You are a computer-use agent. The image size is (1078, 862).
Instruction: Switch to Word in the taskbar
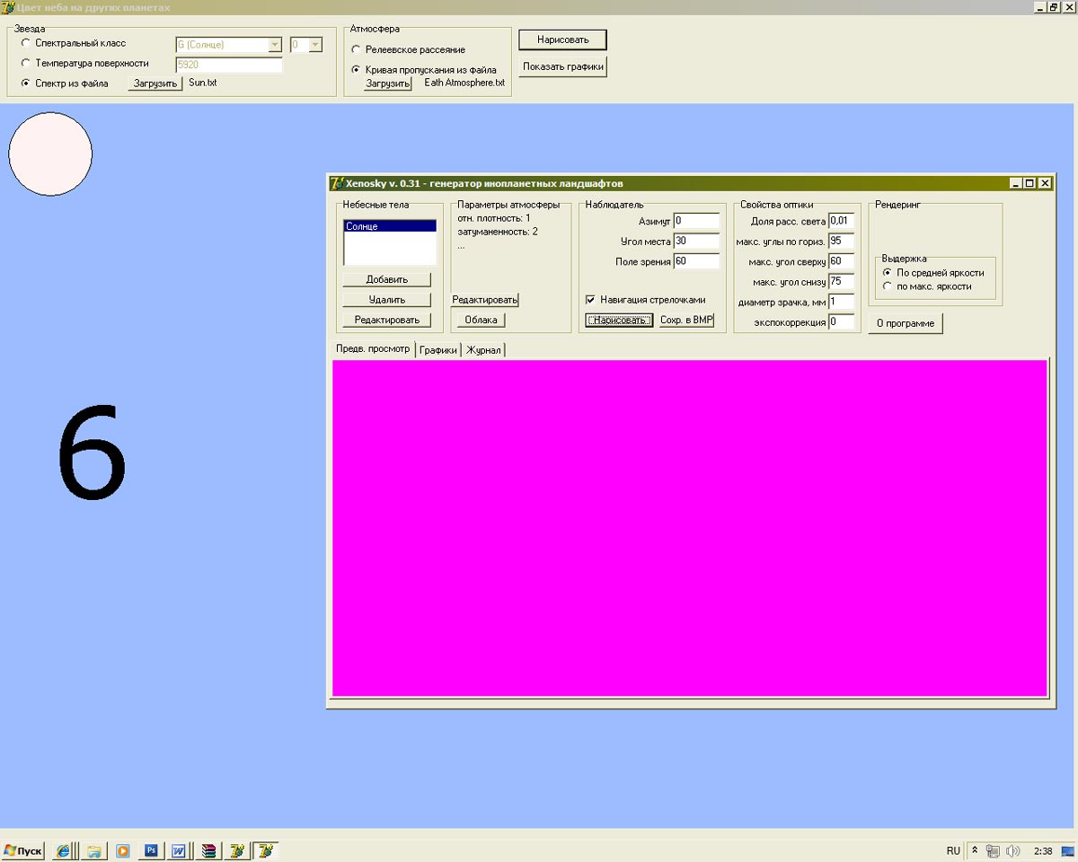click(180, 850)
